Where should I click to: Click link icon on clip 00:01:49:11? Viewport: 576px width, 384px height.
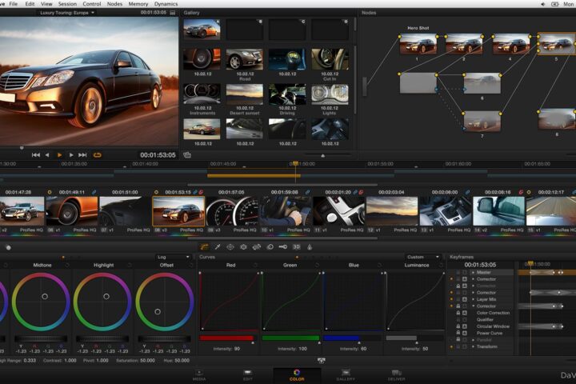point(94,192)
